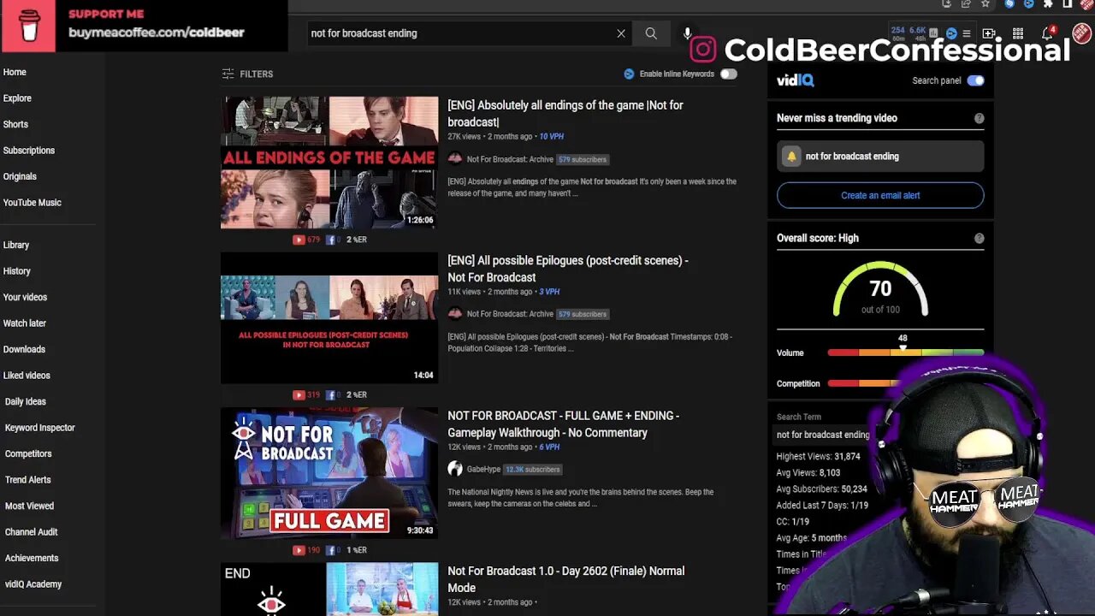The image size is (1095, 616).
Task: Click Added Last 7 Days: 1/19 stat
Action: (822, 506)
